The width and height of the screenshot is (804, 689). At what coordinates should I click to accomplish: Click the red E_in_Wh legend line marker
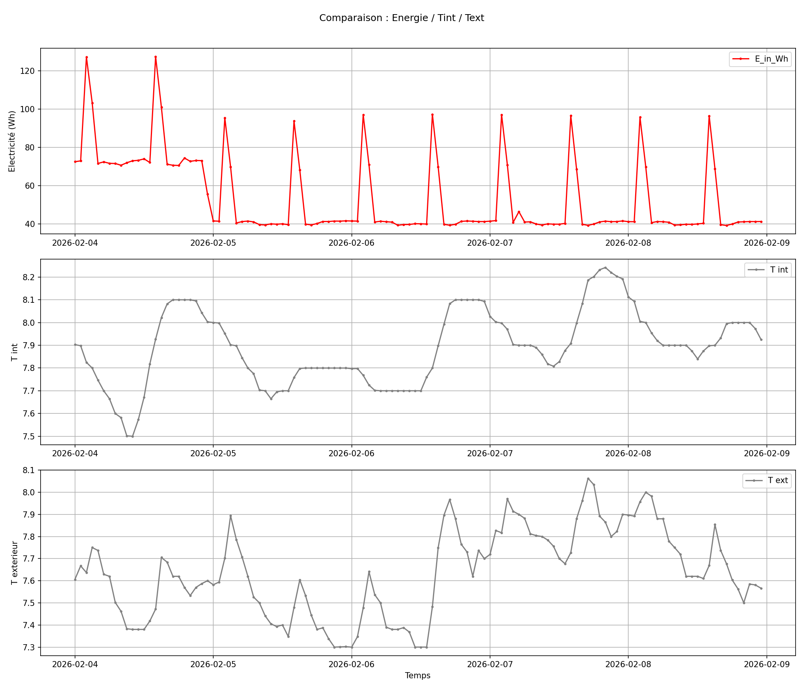[x=740, y=59]
